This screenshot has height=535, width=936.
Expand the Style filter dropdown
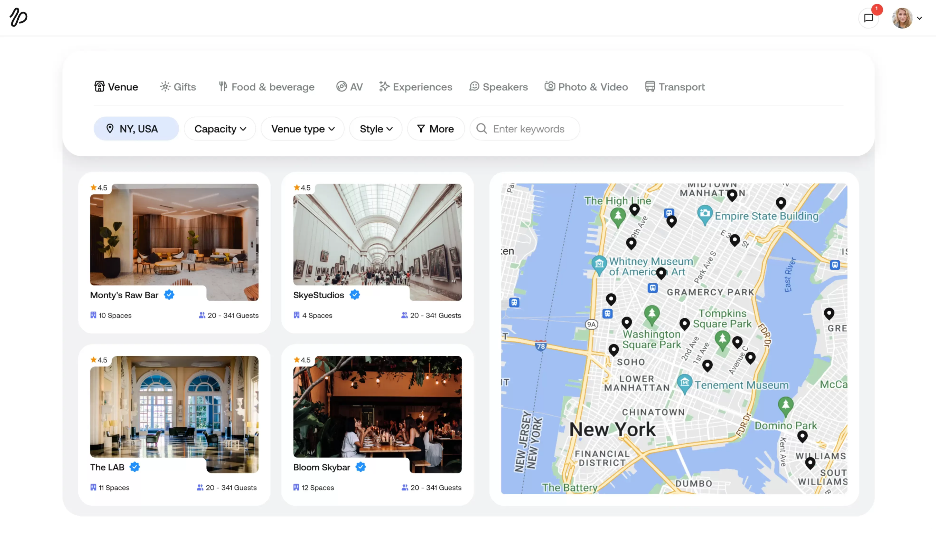pyautogui.click(x=375, y=129)
